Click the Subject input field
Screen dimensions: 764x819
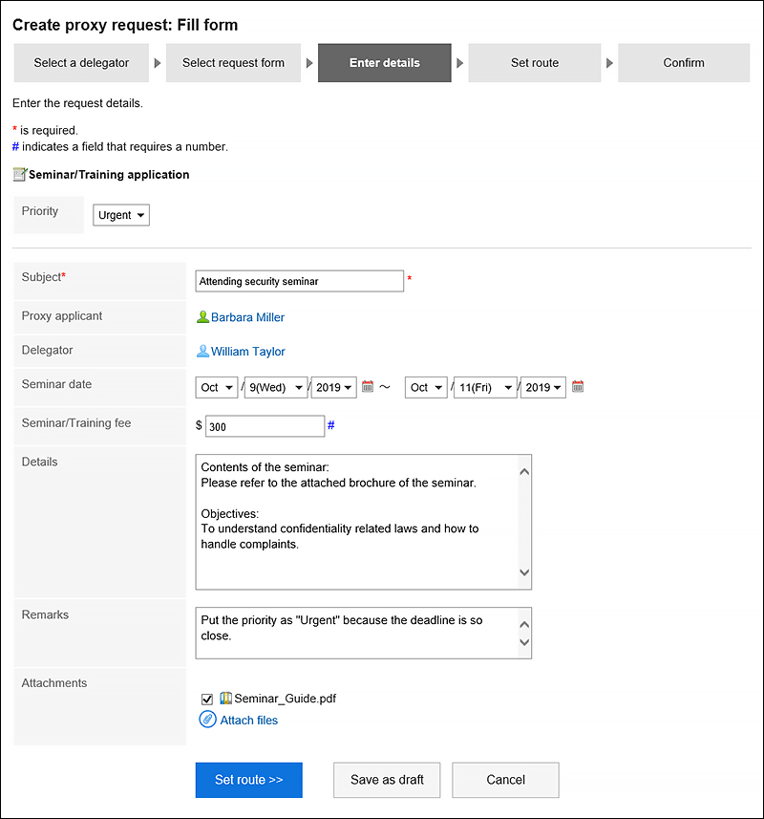tap(300, 281)
